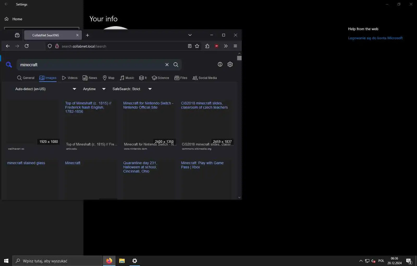
Task: Click the artic.edu source text
Action: (71, 149)
